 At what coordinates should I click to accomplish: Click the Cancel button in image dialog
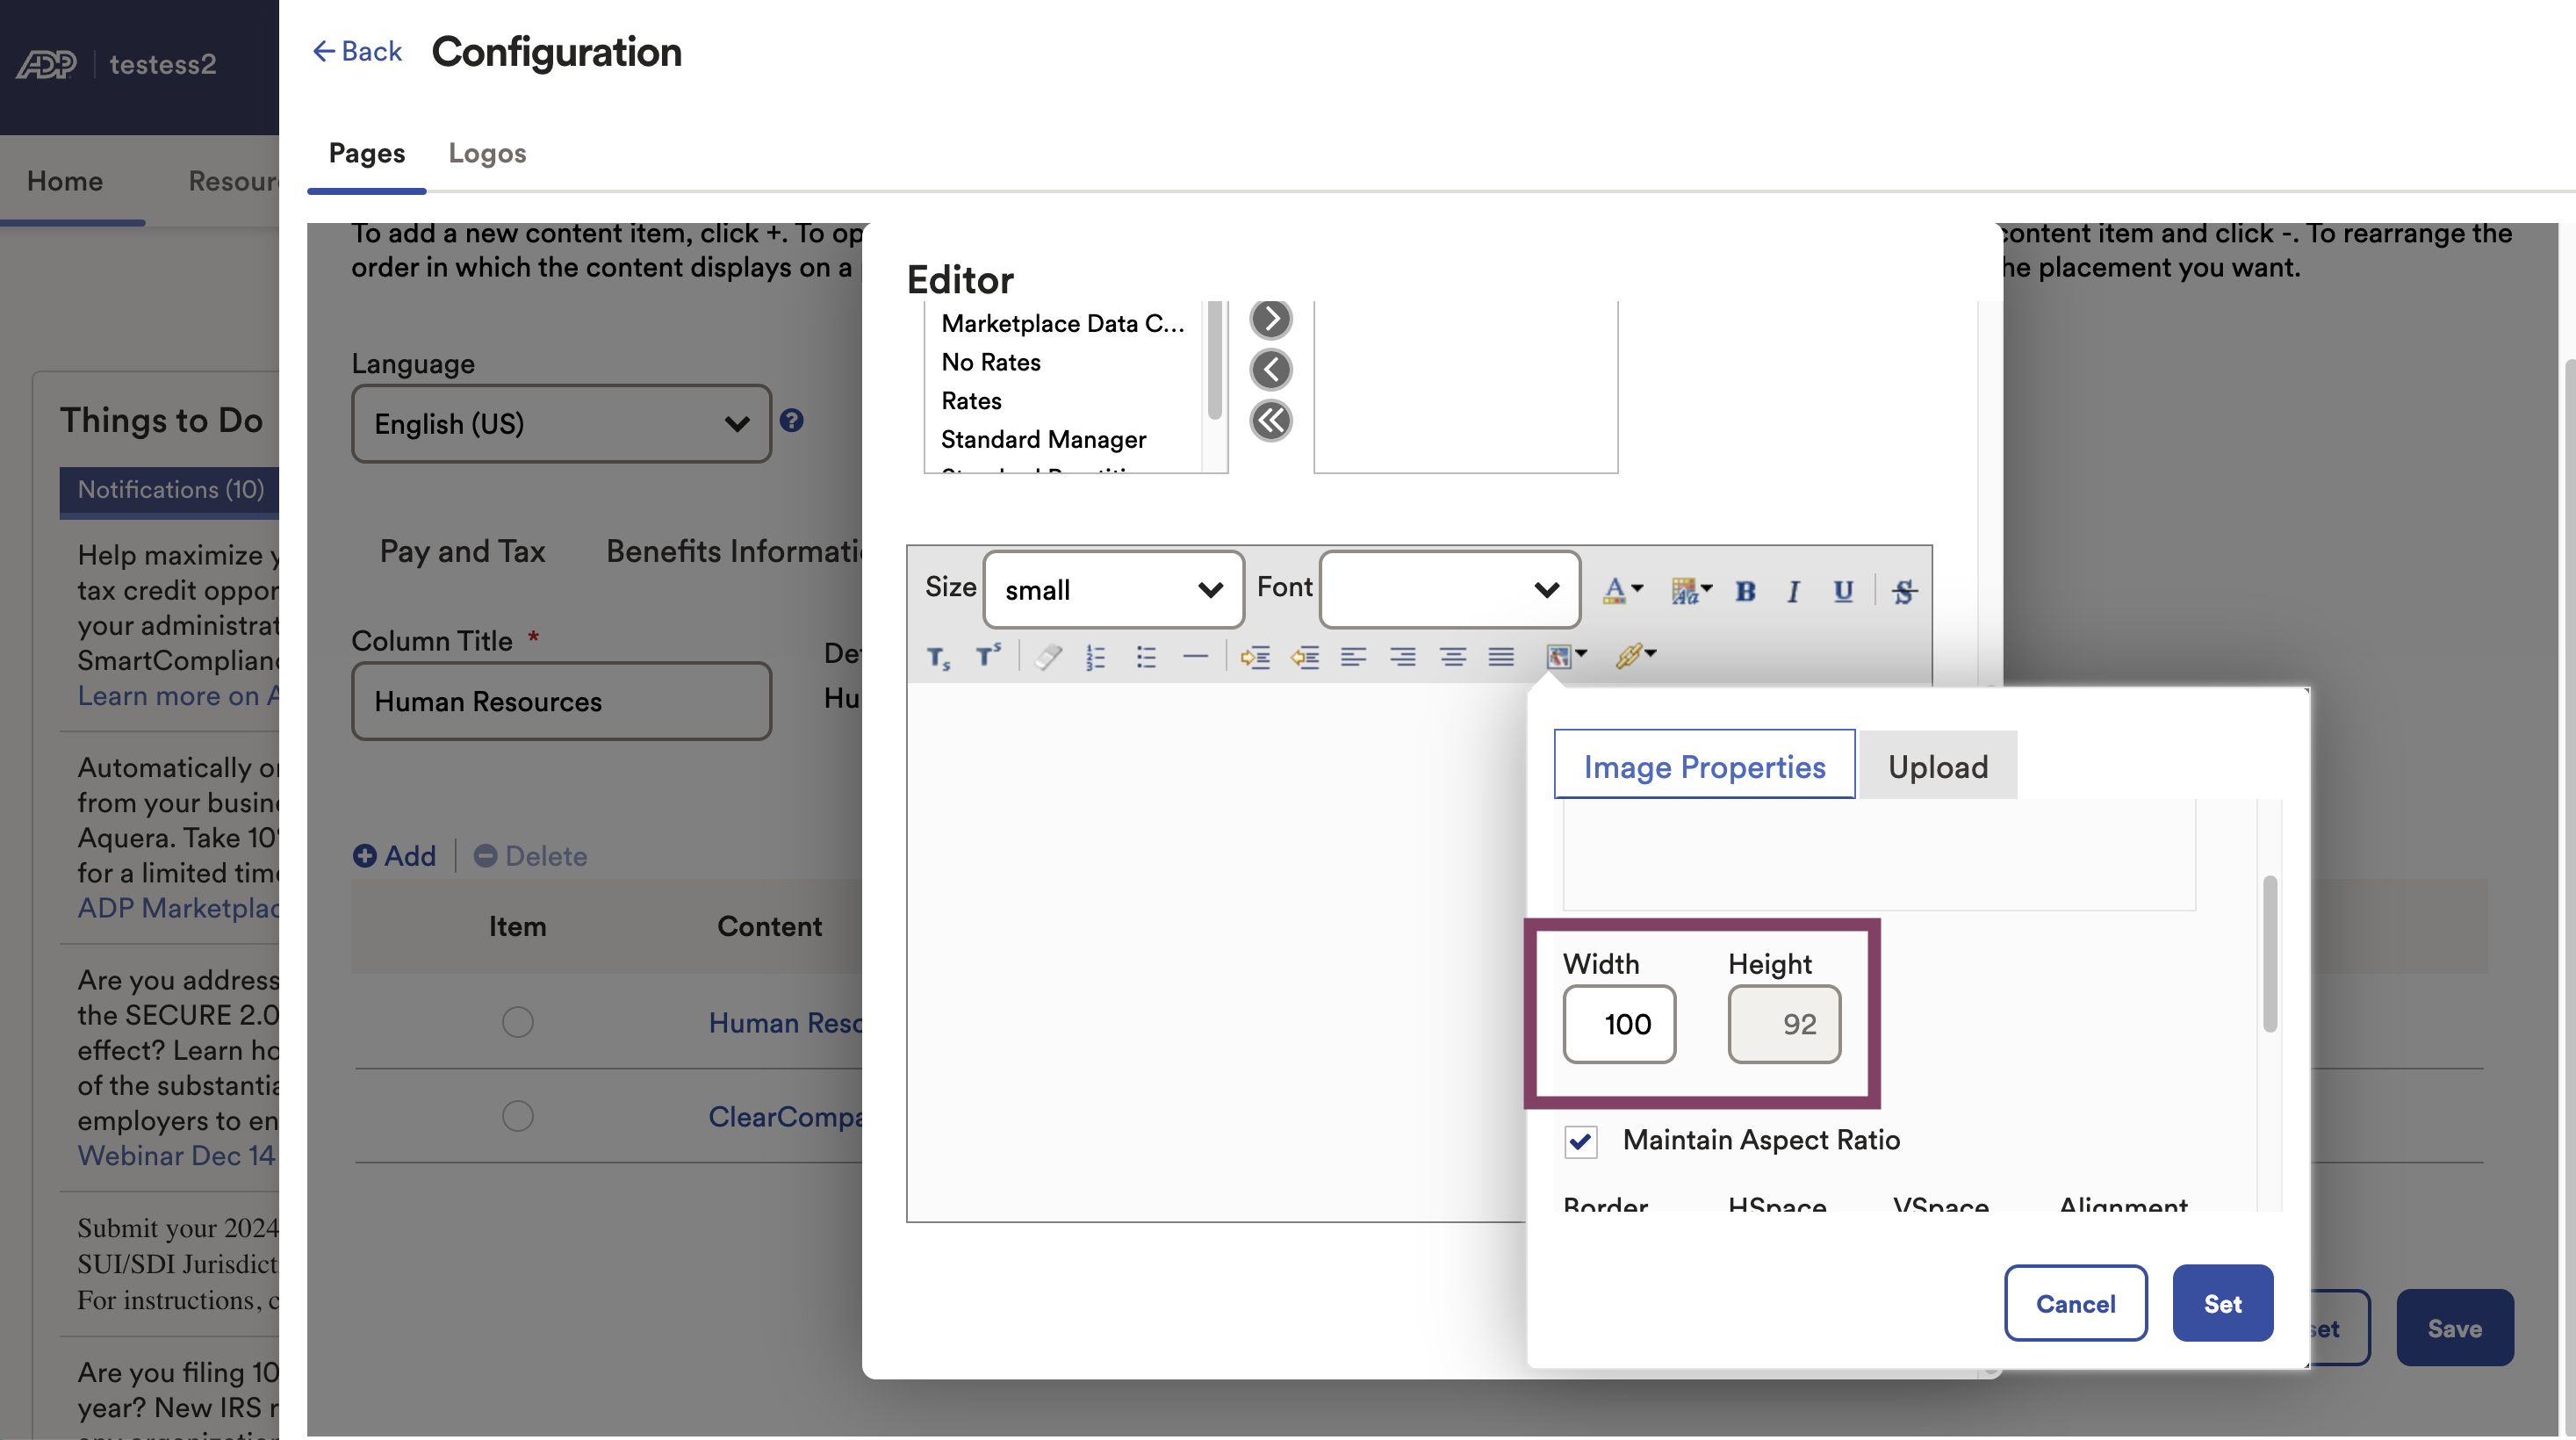[2075, 1303]
